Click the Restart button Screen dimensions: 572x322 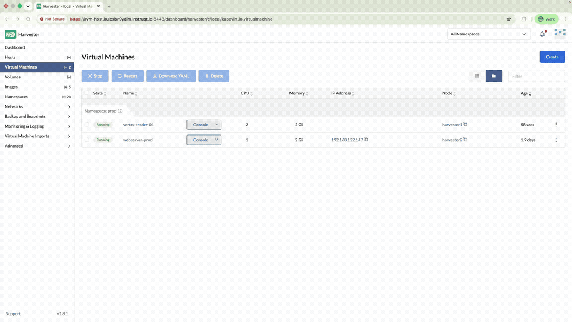coord(128,76)
